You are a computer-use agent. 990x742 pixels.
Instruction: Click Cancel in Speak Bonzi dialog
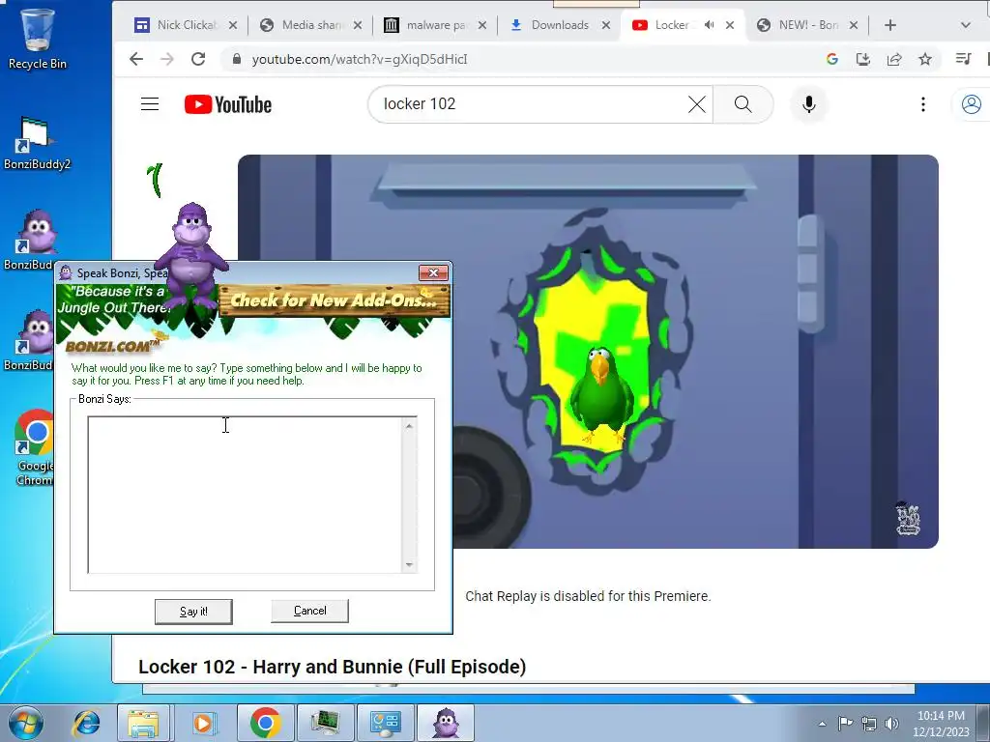point(310,611)
